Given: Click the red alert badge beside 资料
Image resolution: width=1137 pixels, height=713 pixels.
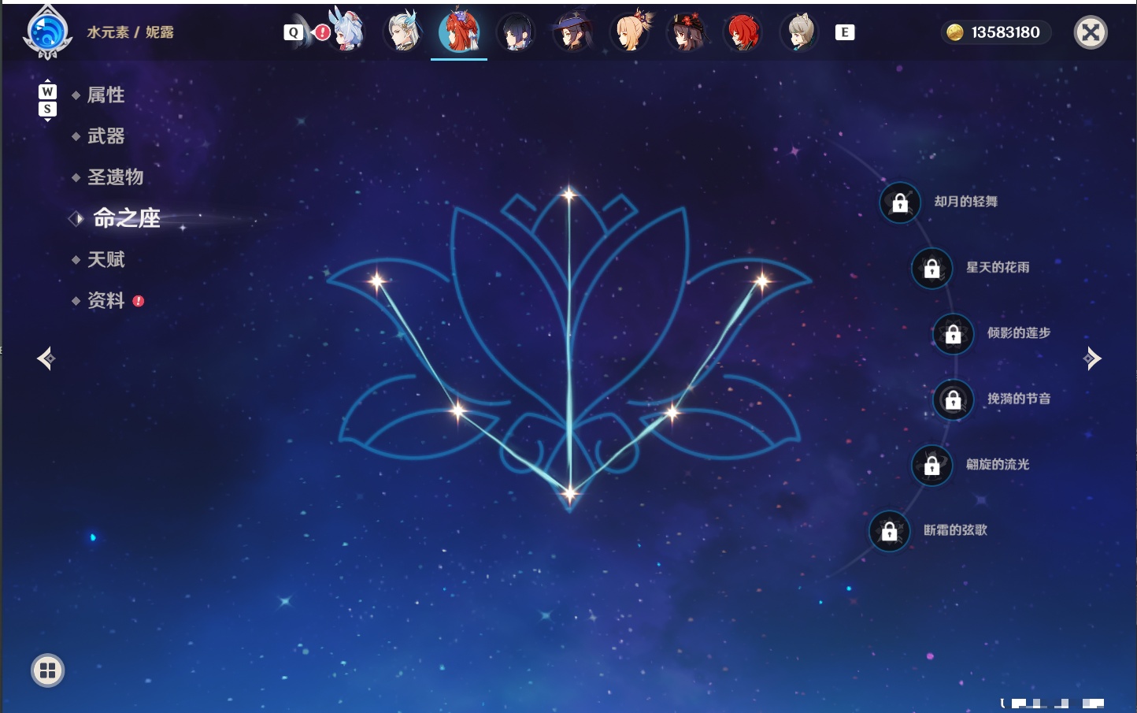Looking at the screenshot, I should click(x=139, y=301).
